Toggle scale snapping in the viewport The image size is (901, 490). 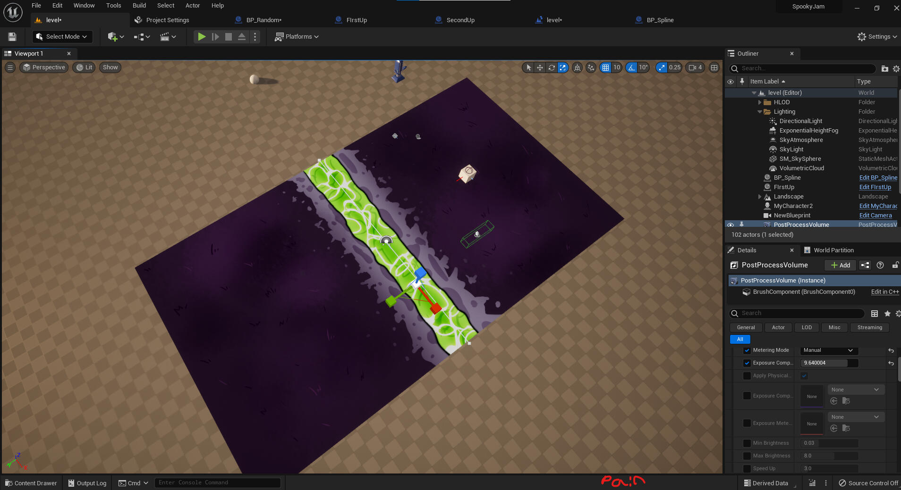pos(662,67)
